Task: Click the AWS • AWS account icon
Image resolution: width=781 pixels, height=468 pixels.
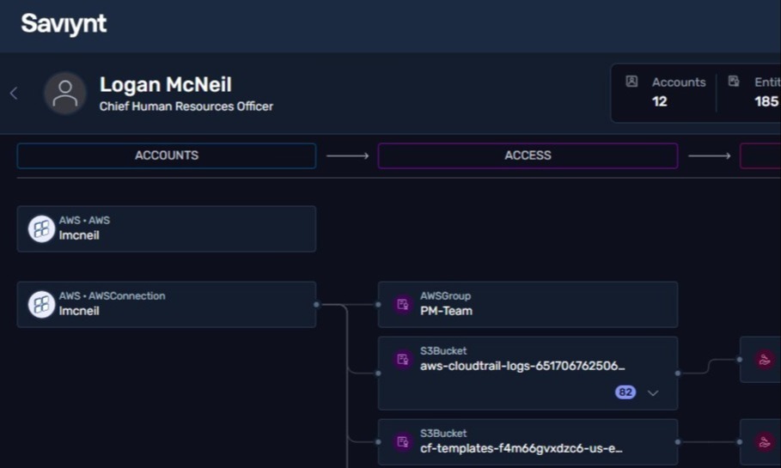Action: point(41,229)
